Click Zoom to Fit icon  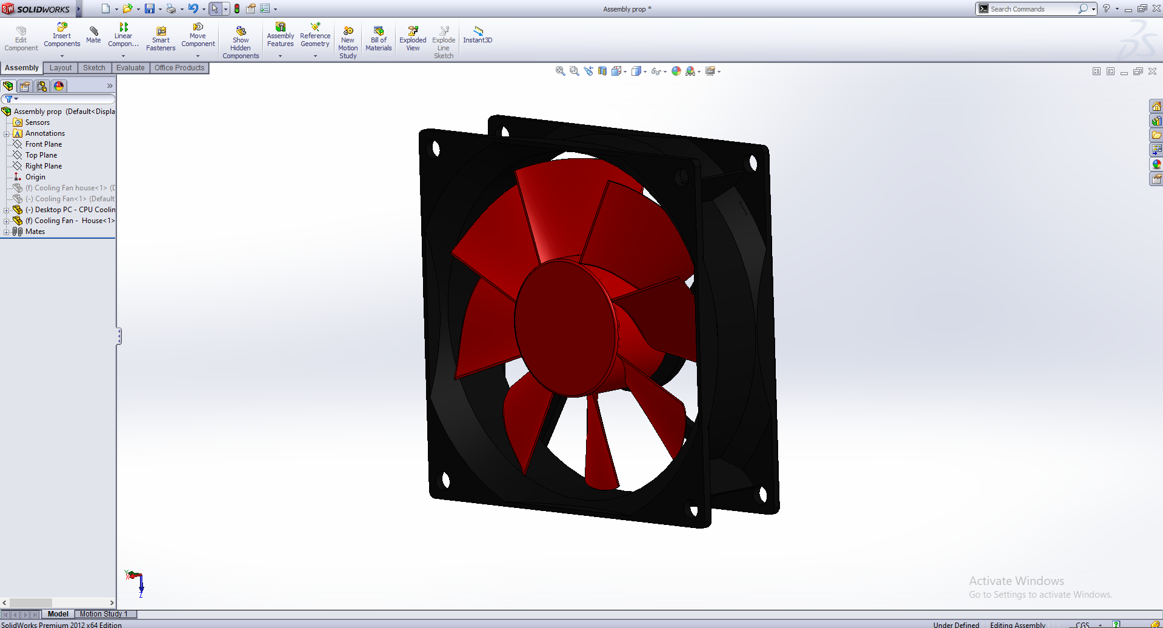click(561, 71)
